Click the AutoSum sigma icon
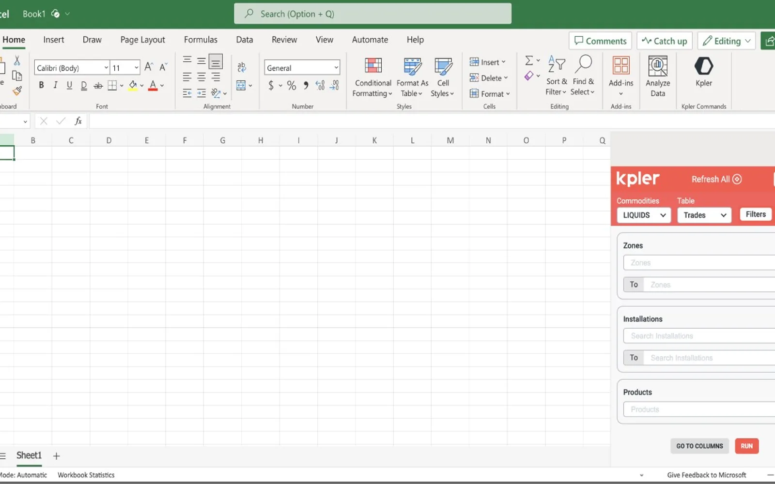This screenshot has height=484, width=775. tap(529, 60)
